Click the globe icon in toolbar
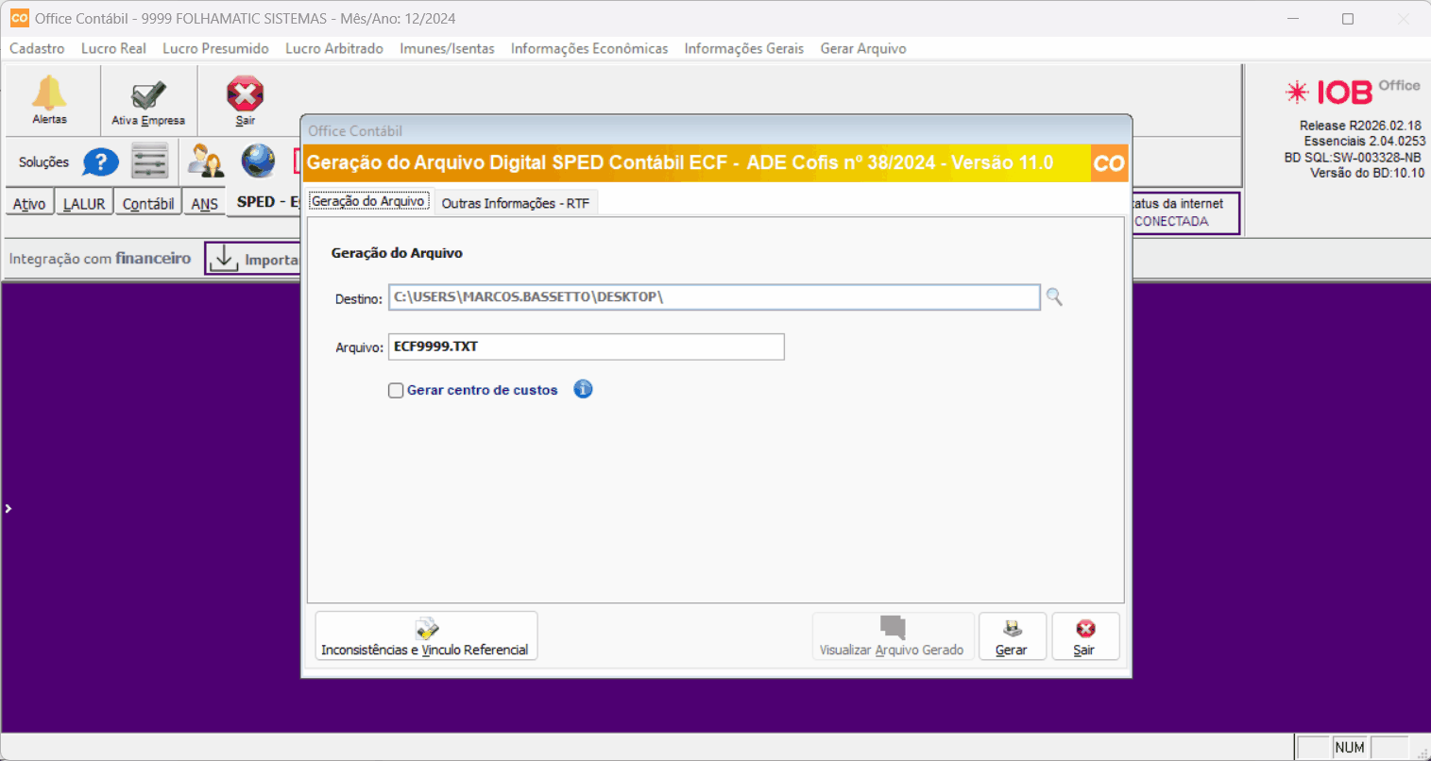The width and height of the screenshot is (1431, 761). pos(257,161)
